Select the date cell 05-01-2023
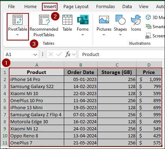 point(81,79)
